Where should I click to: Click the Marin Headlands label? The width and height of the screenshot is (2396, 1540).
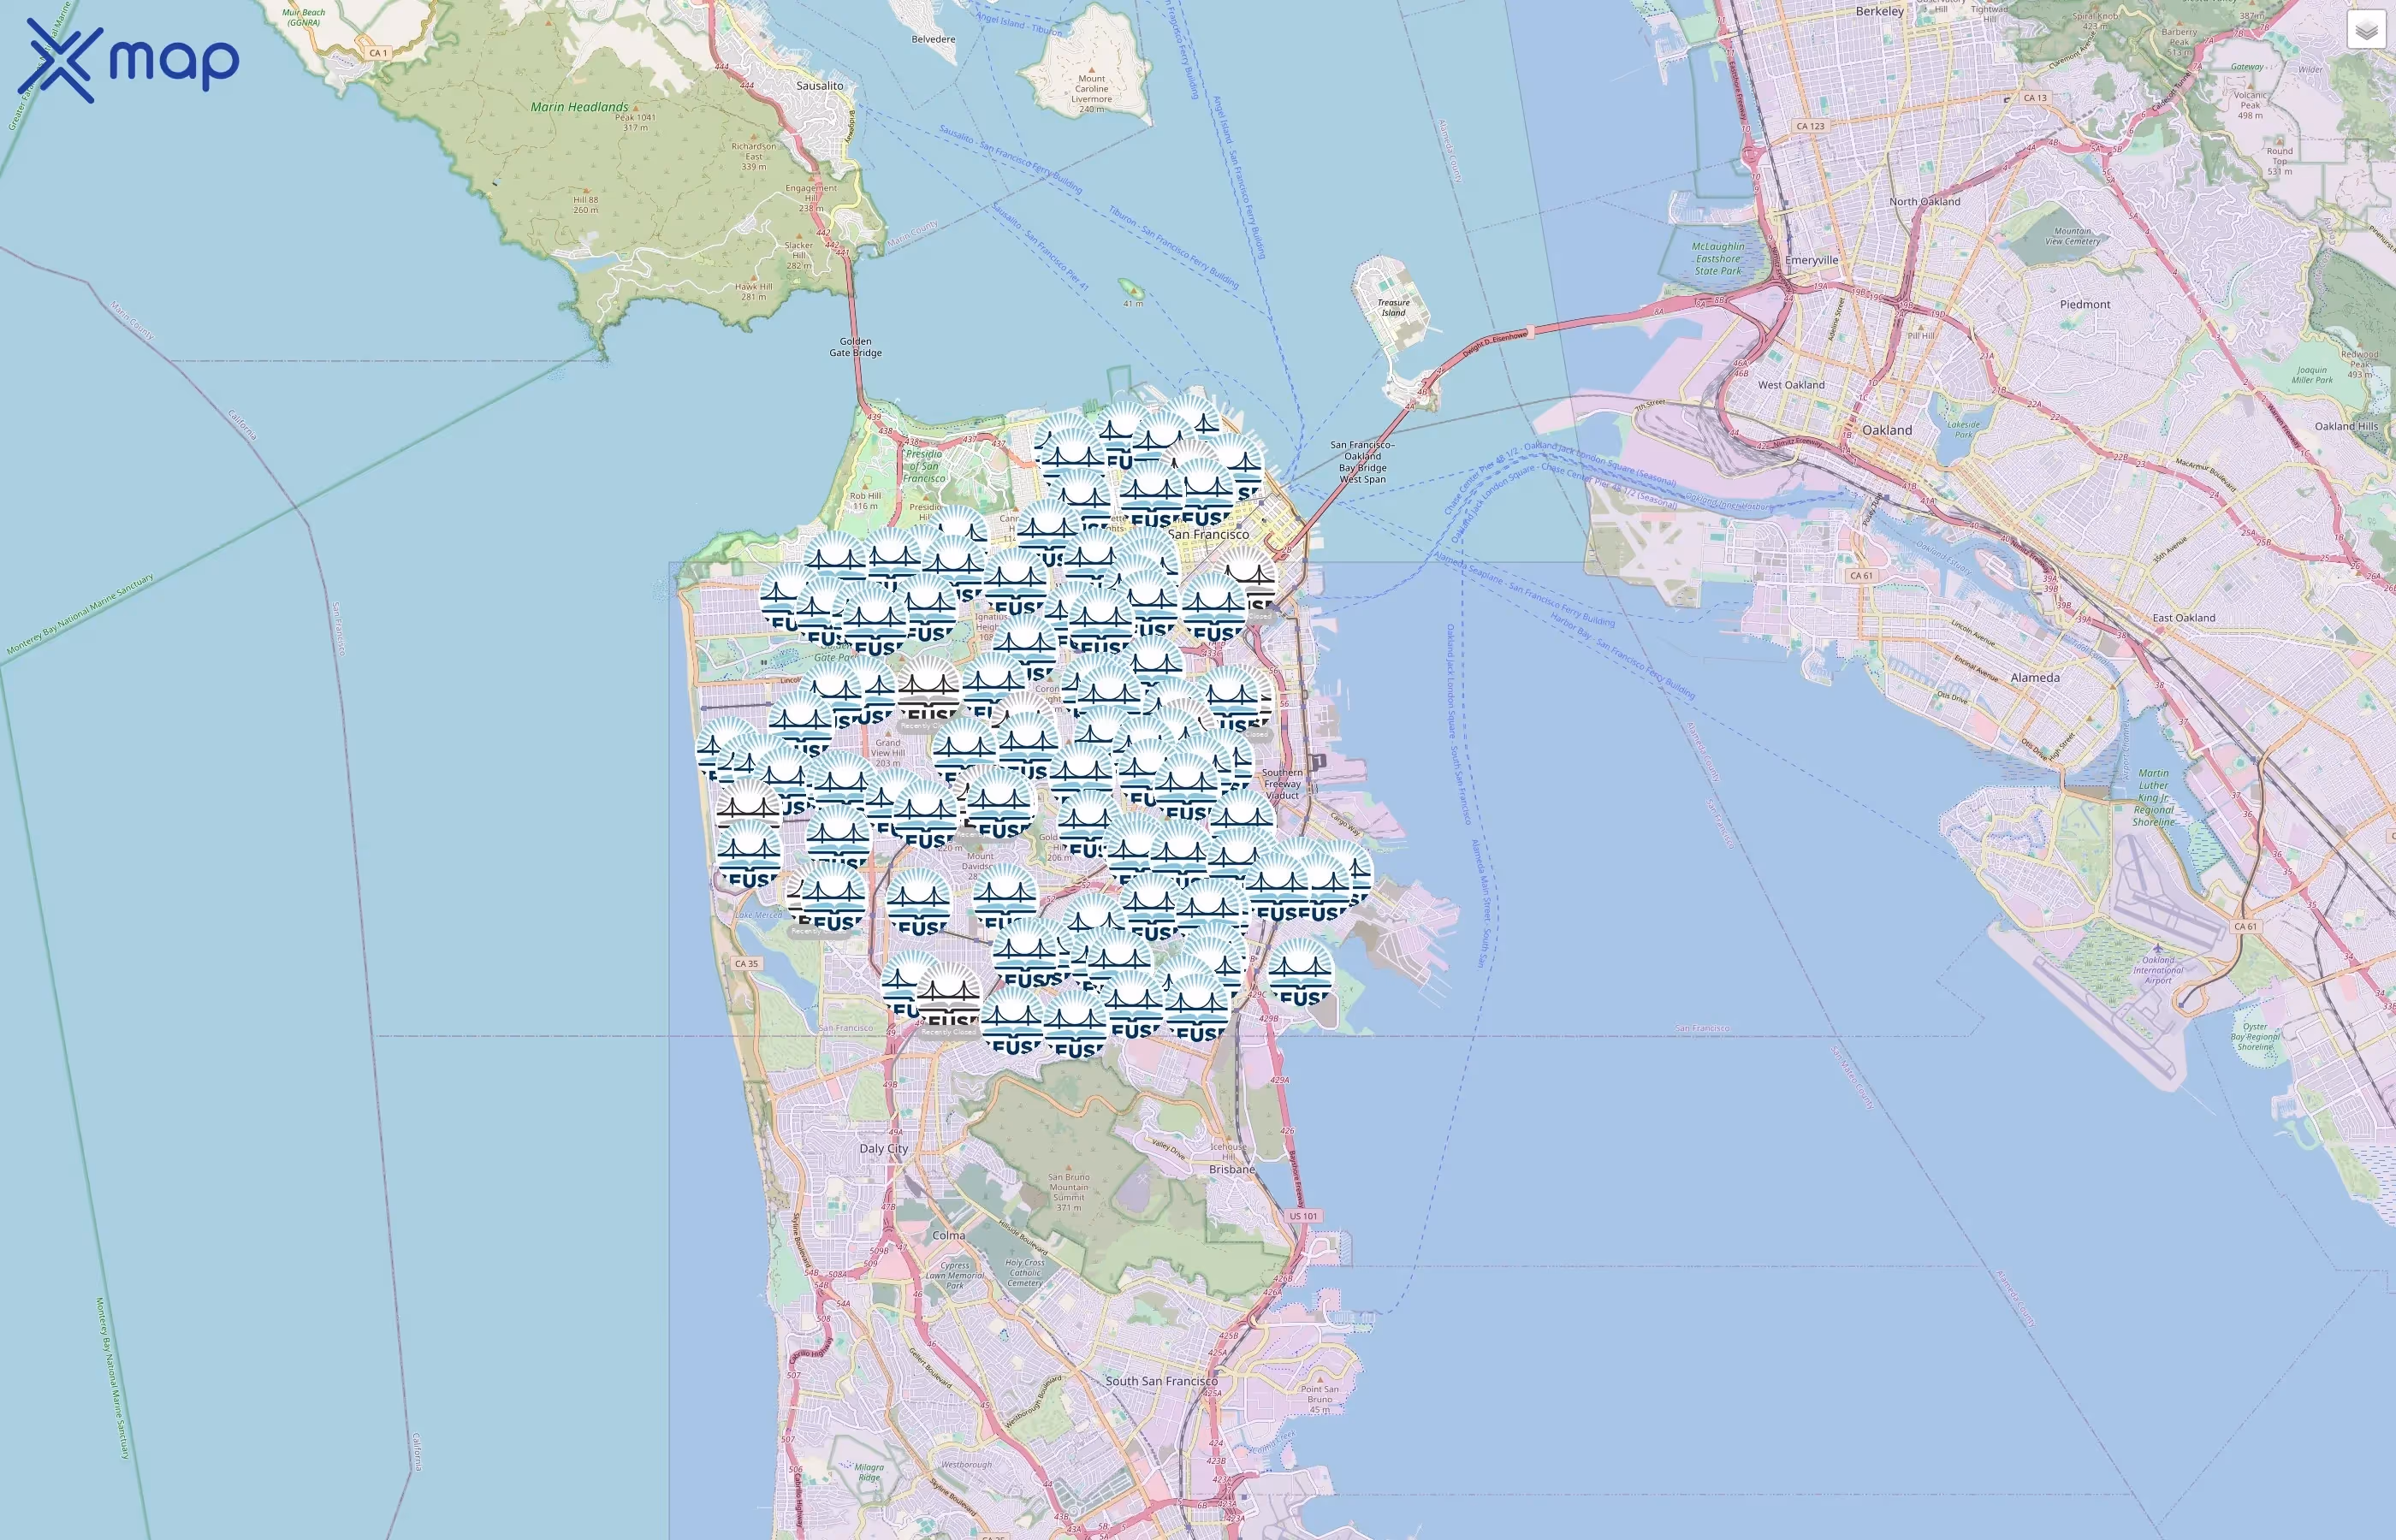tap(579, 107)
